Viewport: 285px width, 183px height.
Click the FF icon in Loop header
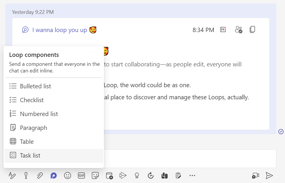pyautogui.click(x=223, y=30)
